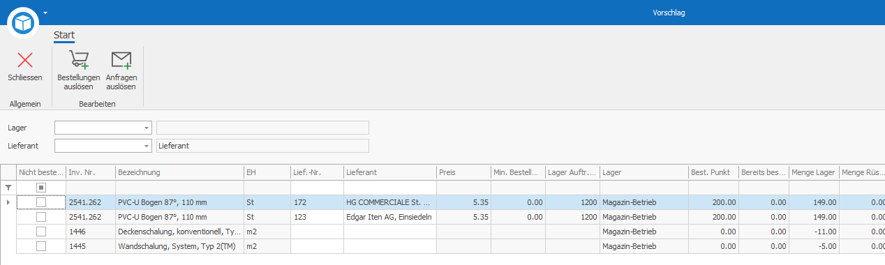Open the quick access arrow beside logo

pyautogui.click(x=45, y=13)
